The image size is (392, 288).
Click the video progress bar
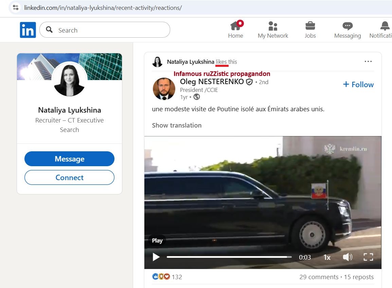pos(229,257)
